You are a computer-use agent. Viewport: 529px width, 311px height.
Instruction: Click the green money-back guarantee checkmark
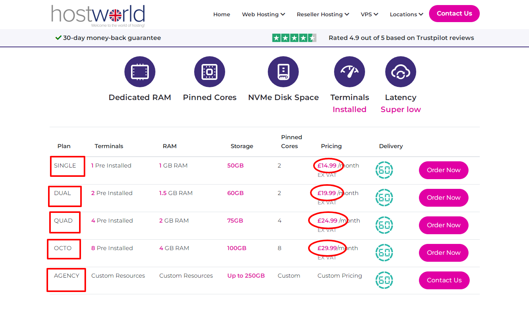(x=59, y=38)
